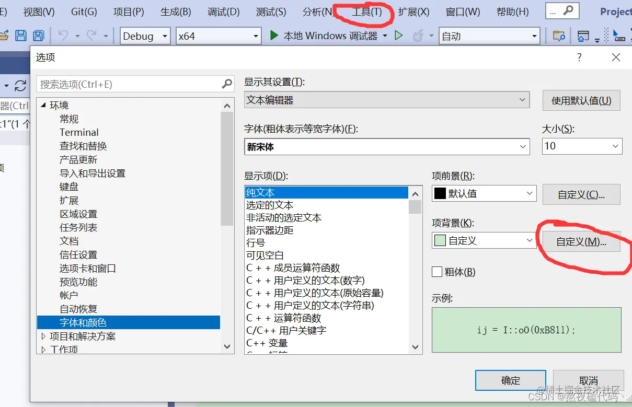632x407 pixels.
Task: Click the help question mark of dialog
Action: (579, 57)
